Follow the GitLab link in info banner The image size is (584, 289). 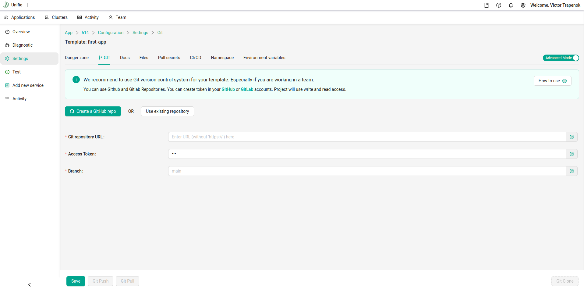coord(247,89)
